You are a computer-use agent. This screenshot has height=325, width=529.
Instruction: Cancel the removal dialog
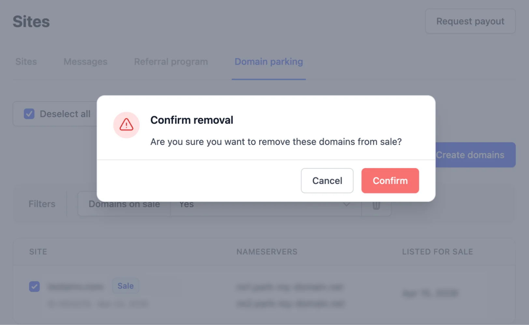click(327, 181)
